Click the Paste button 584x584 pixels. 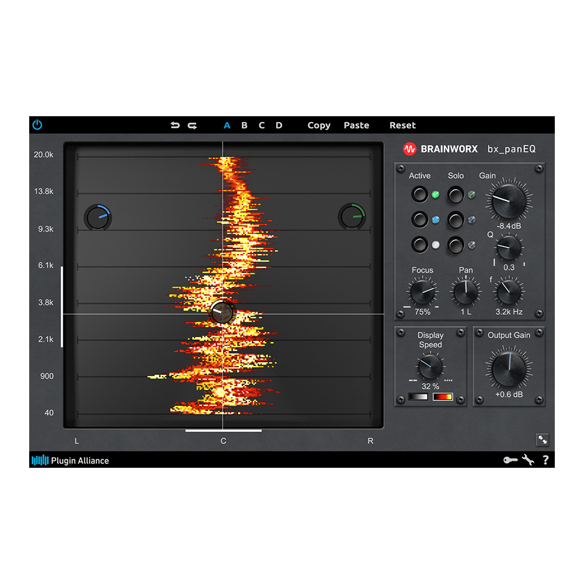pyautogui.click(x=356, y=126)
